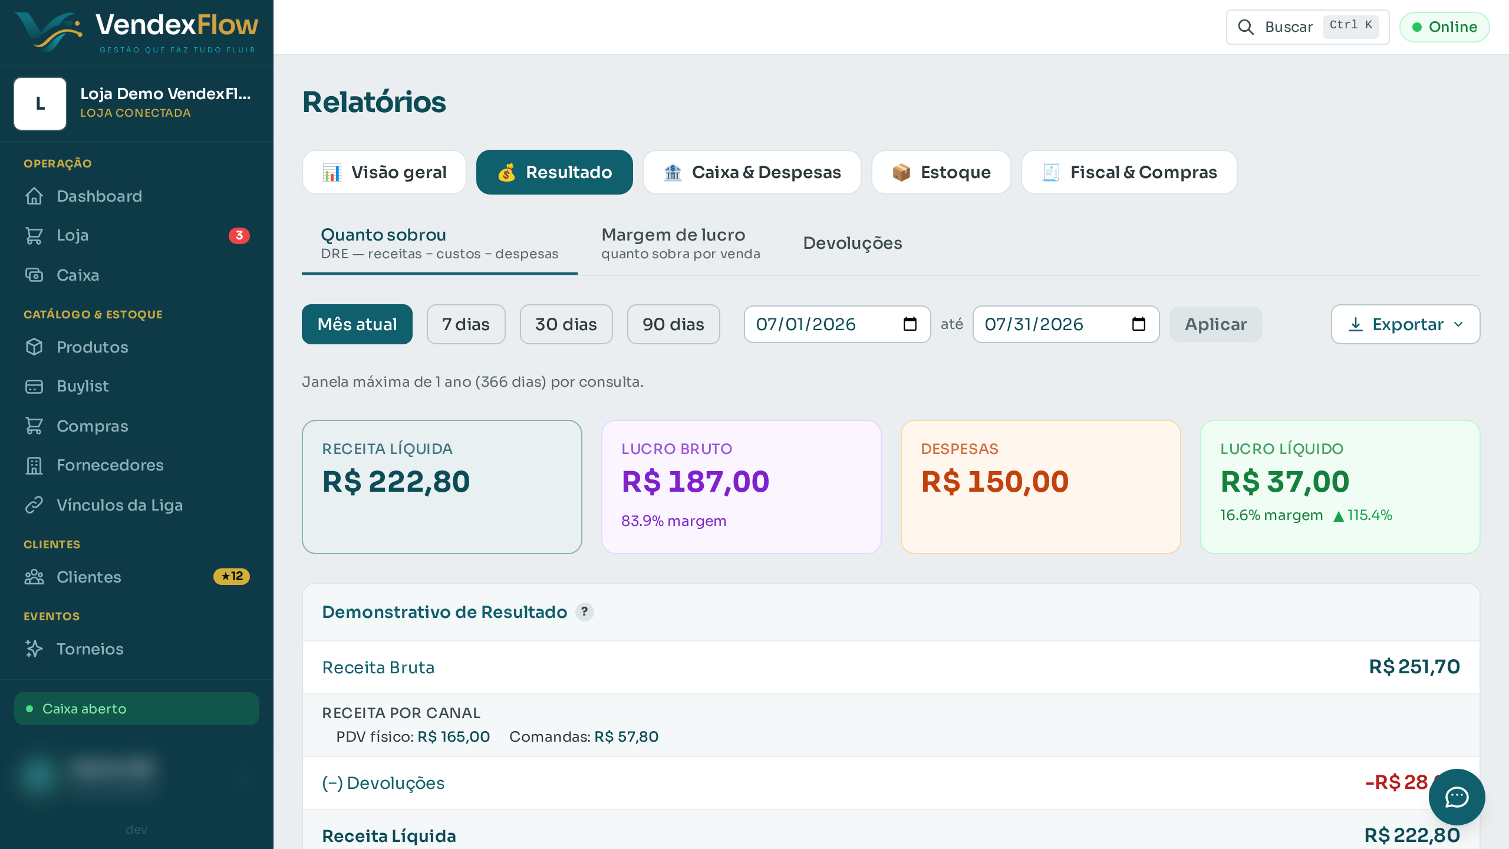The width and height of the screenshot is (1509, 849).
Task: Select Quanto sobrou sub-tab
Action: point(440,243)
